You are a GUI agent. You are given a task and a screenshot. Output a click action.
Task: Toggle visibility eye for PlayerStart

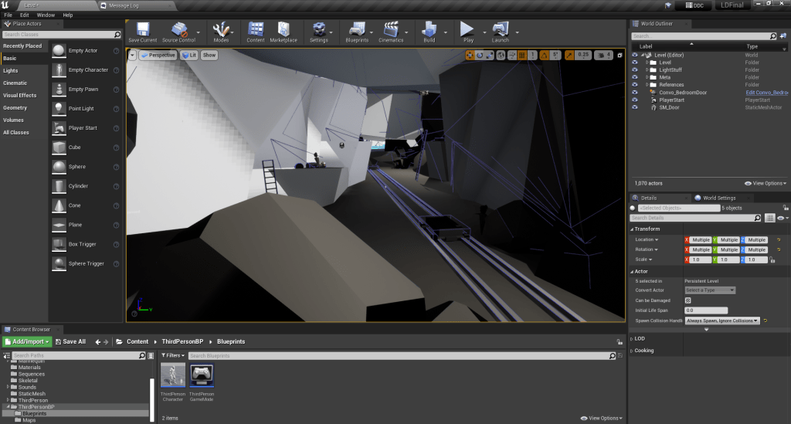(635, 100)
